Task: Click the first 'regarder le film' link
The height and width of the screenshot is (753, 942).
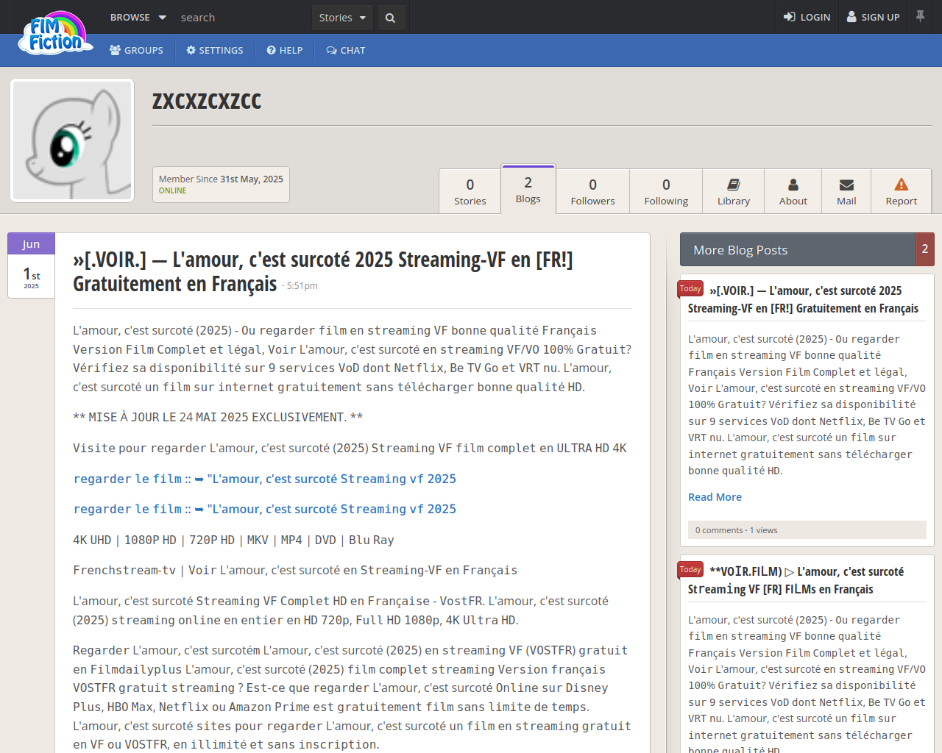Action: (265, 479)
